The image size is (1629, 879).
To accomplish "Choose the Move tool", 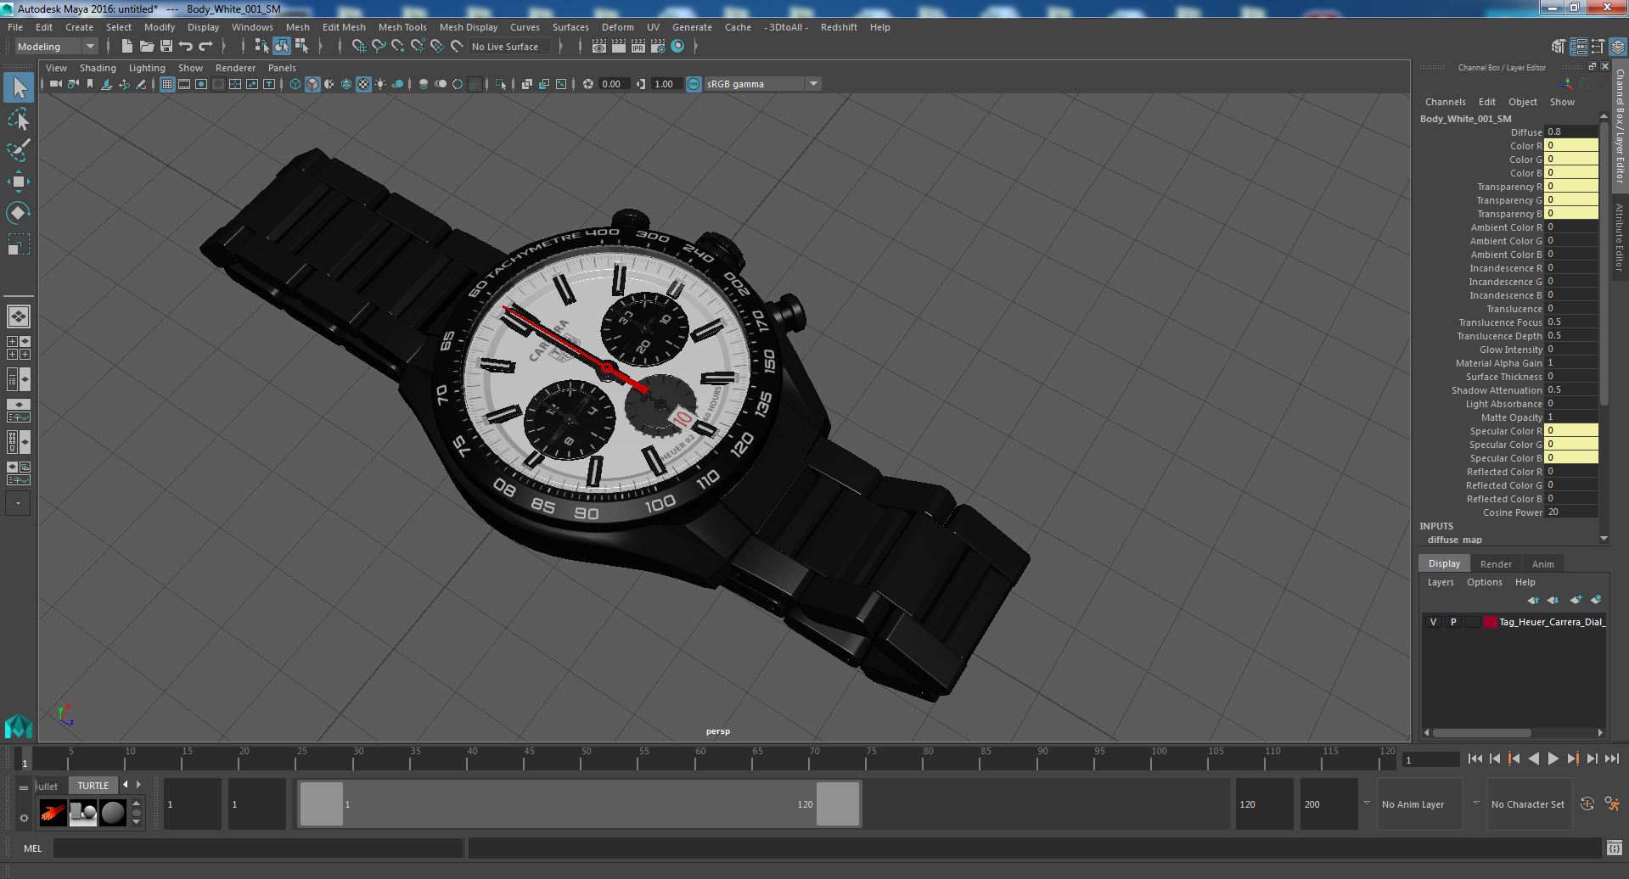I will click(19, 182).
